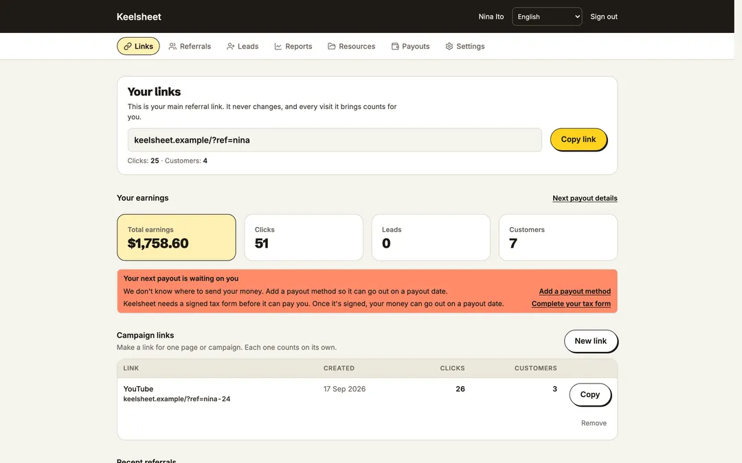742x463 pixels.
Task: Click Sign out
Action: click(604, 16)
